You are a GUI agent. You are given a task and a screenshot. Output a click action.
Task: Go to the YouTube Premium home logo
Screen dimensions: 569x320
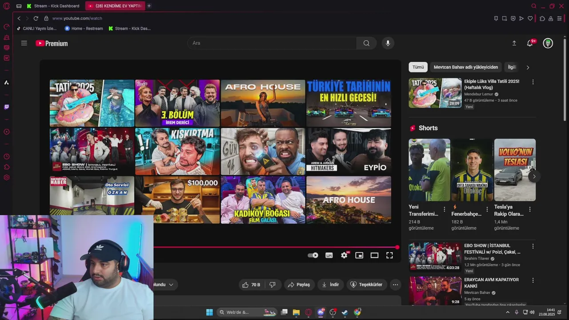[52, 43]
